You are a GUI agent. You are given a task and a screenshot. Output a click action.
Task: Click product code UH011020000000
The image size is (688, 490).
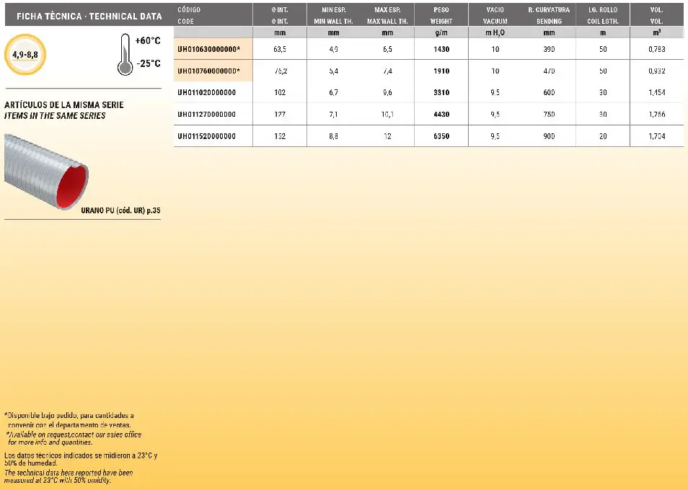pos(206,92)
